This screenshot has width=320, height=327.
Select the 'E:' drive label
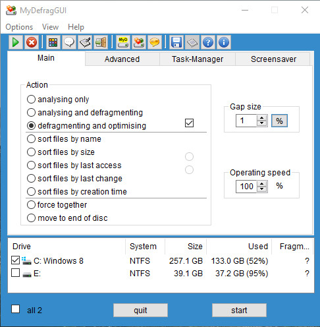tap(37, 274)
